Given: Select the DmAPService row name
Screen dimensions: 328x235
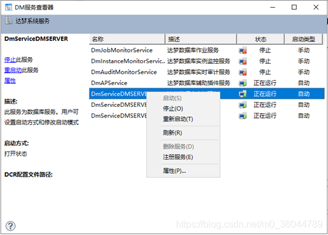Looking at the screenshot, I should coord(109,83).
